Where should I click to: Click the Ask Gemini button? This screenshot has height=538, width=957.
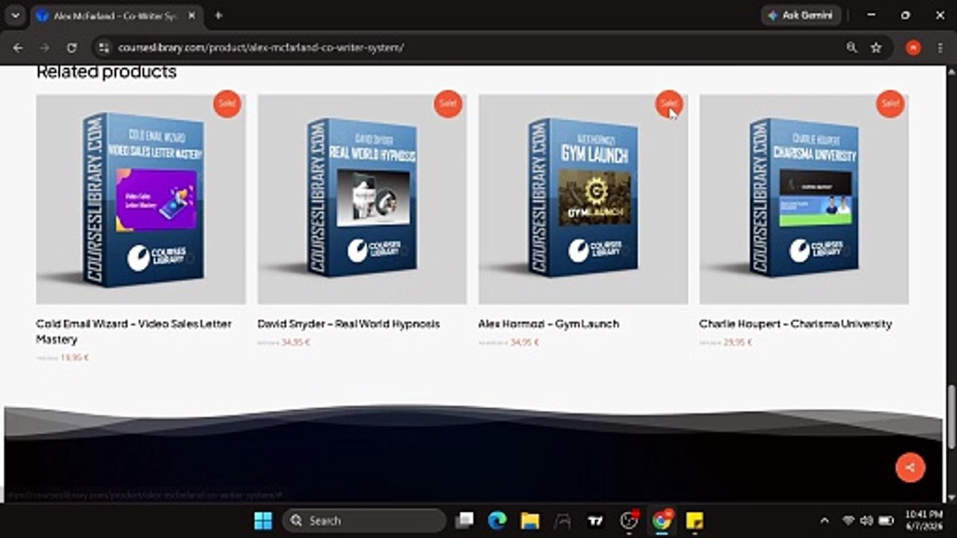801,15
